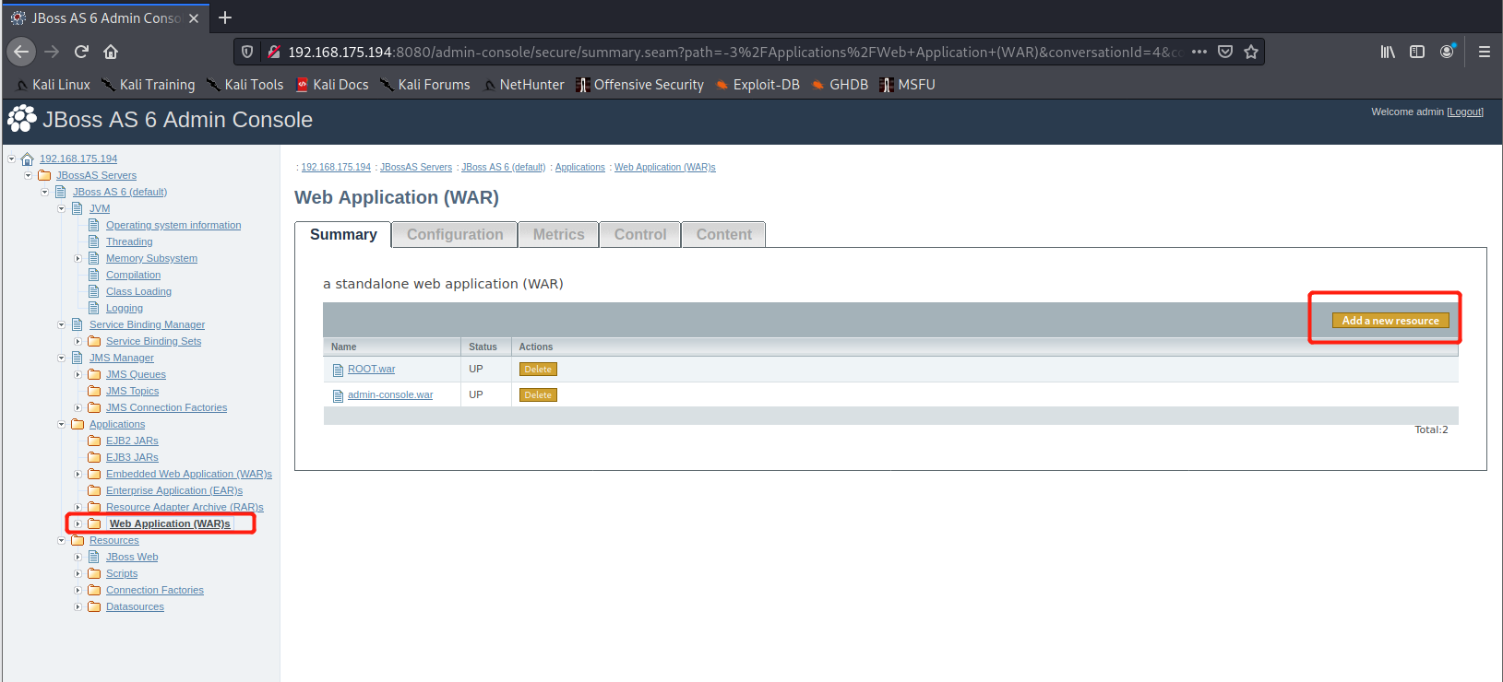The height and width of the screenshot is (682, 1503).
Task: Open the ROOT.war link in the table
Action: (x=371, y=369)
